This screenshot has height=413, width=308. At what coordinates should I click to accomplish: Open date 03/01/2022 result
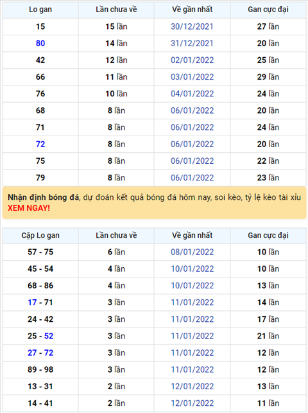click(x=192, y=77)
